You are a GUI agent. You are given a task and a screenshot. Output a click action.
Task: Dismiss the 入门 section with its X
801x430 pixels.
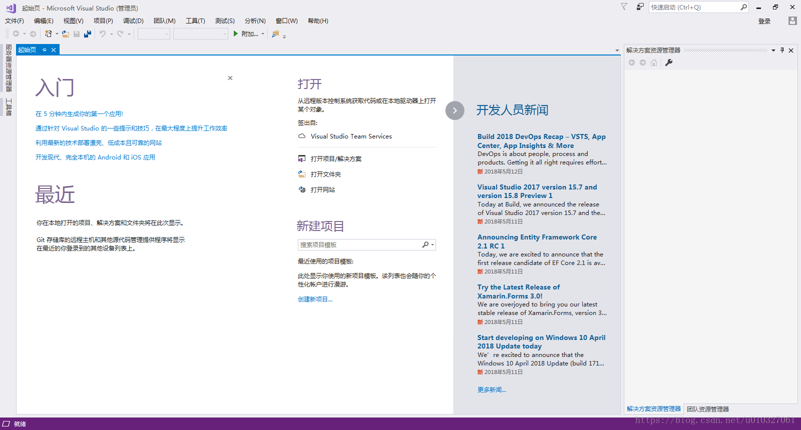click(x=230, y=78)
